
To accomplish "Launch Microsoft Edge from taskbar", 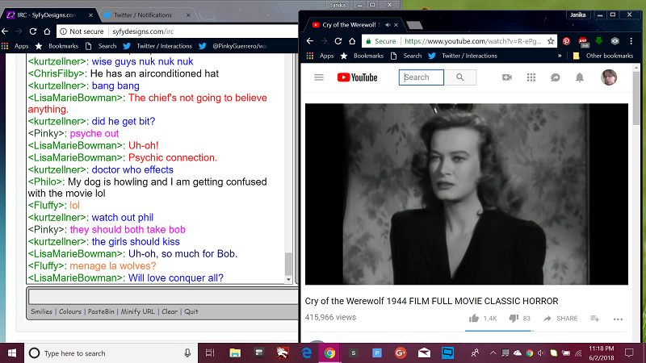I will 307,353.
